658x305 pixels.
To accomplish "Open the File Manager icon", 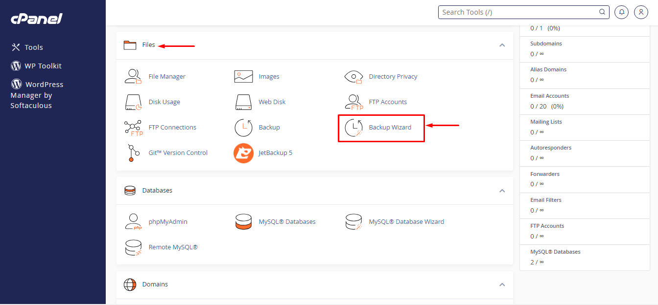I will pos(133,77).
